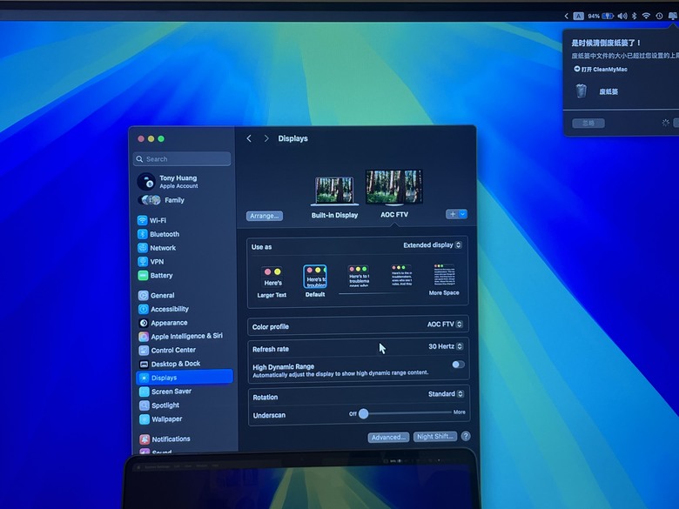Screen dimensions: 679x509
Task: Open the Tony Huang Apple Account
Action: coord(168,181)
